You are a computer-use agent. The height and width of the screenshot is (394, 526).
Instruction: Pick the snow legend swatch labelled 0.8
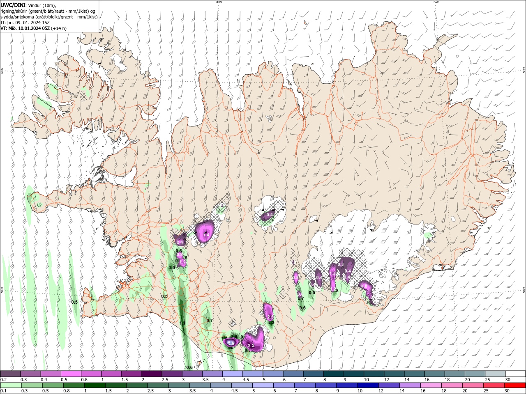(91, 374)
